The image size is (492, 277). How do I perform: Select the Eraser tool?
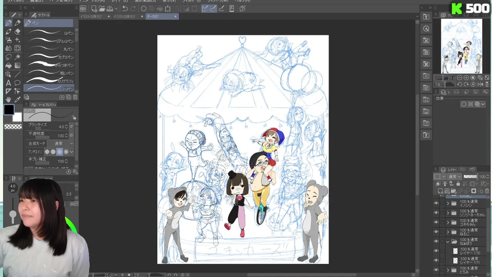click(x=18, y=32)
